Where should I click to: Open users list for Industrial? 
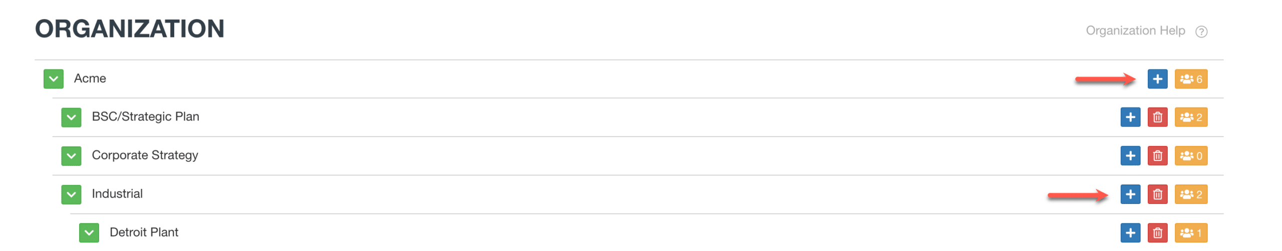(1190, 194)
